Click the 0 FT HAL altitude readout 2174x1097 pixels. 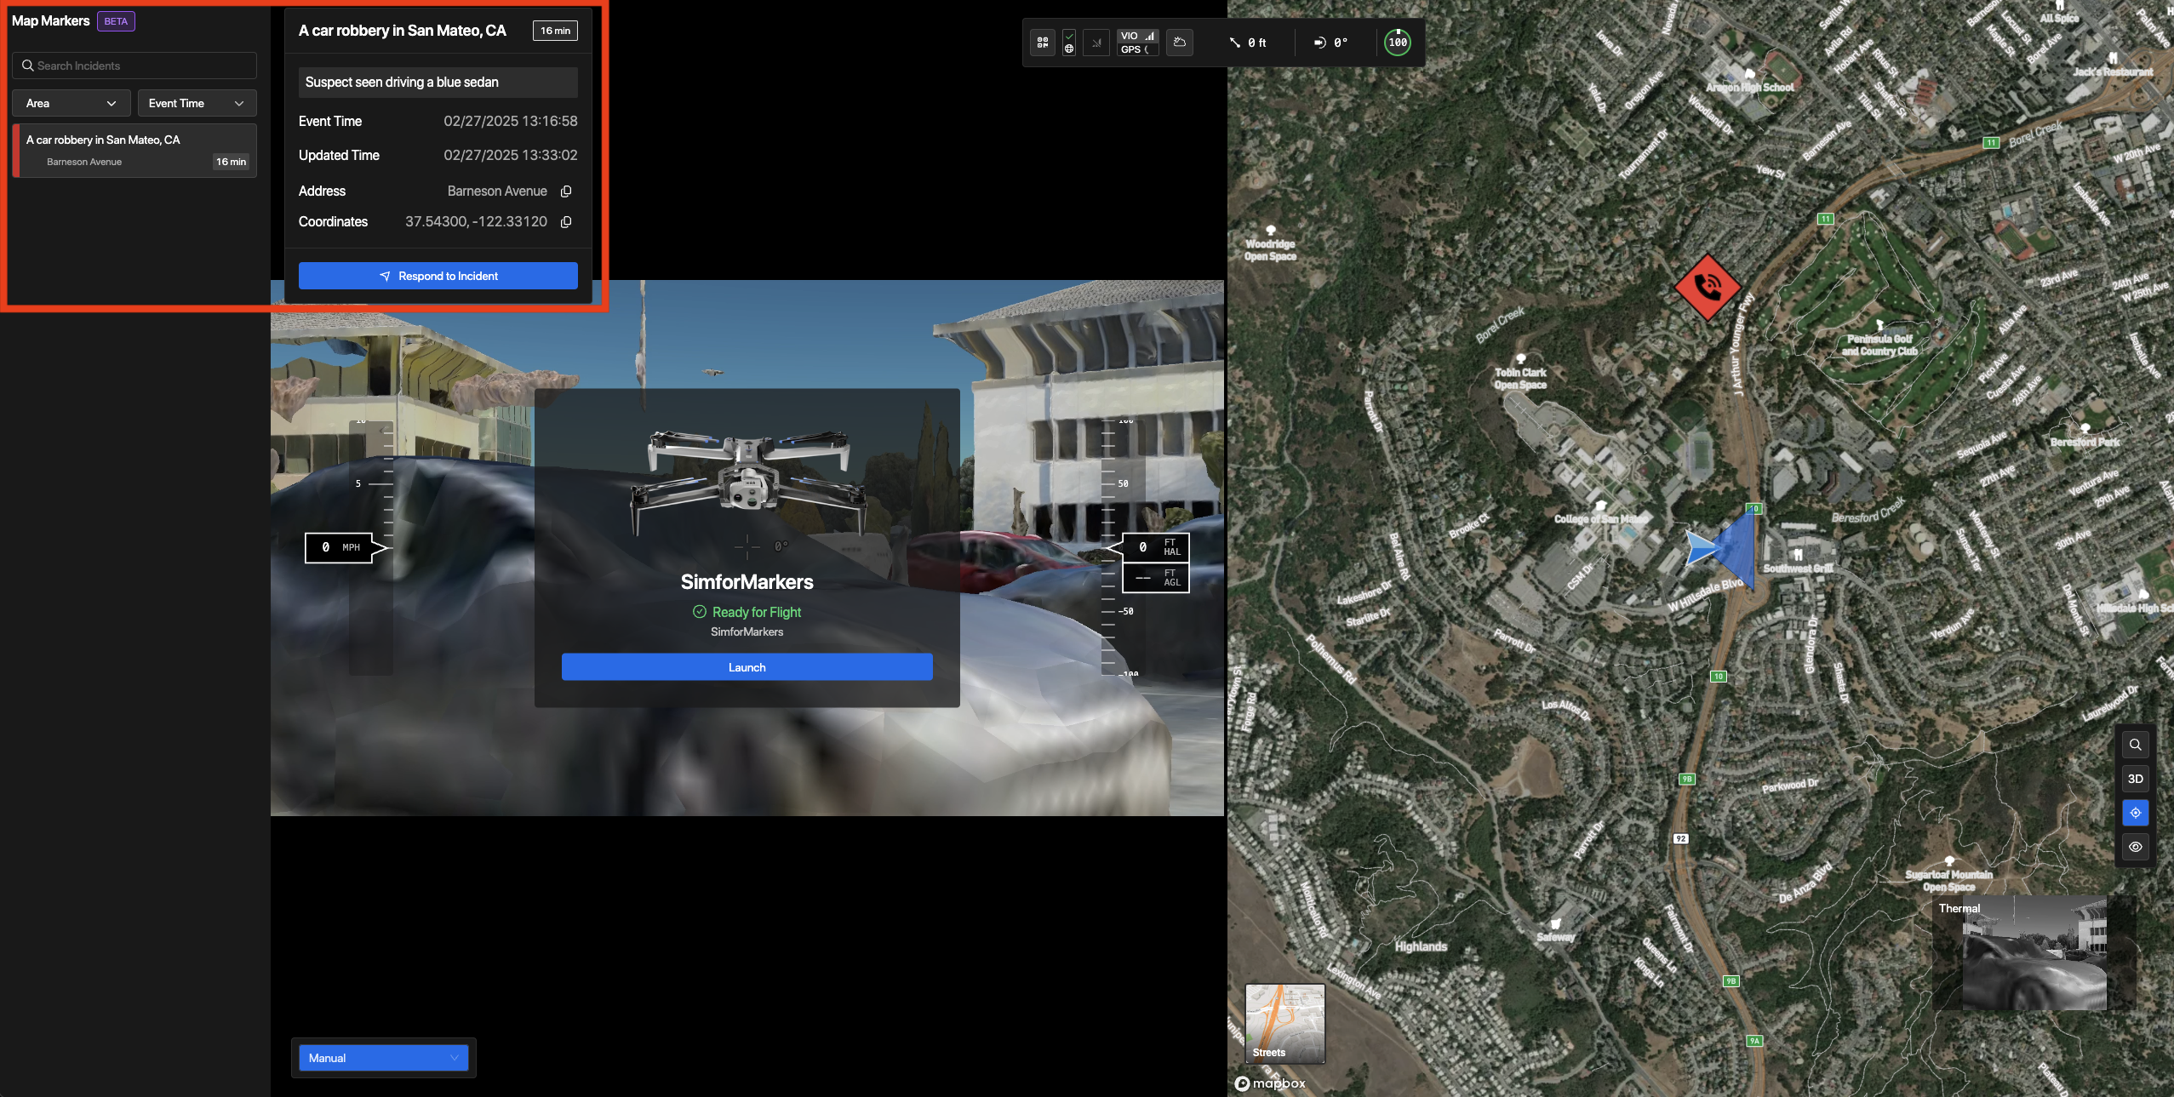(x=1156, y=547)
